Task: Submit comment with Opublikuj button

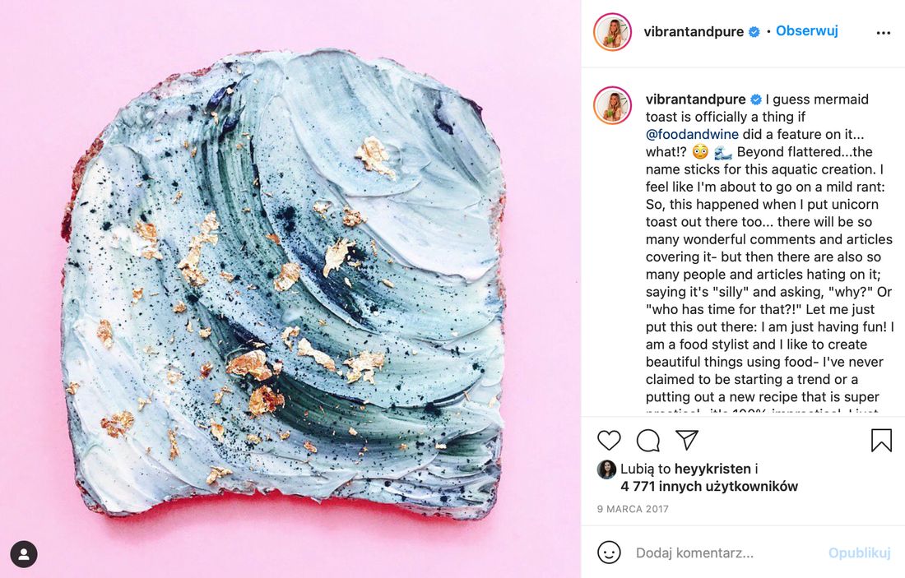Action: (860, 553)
